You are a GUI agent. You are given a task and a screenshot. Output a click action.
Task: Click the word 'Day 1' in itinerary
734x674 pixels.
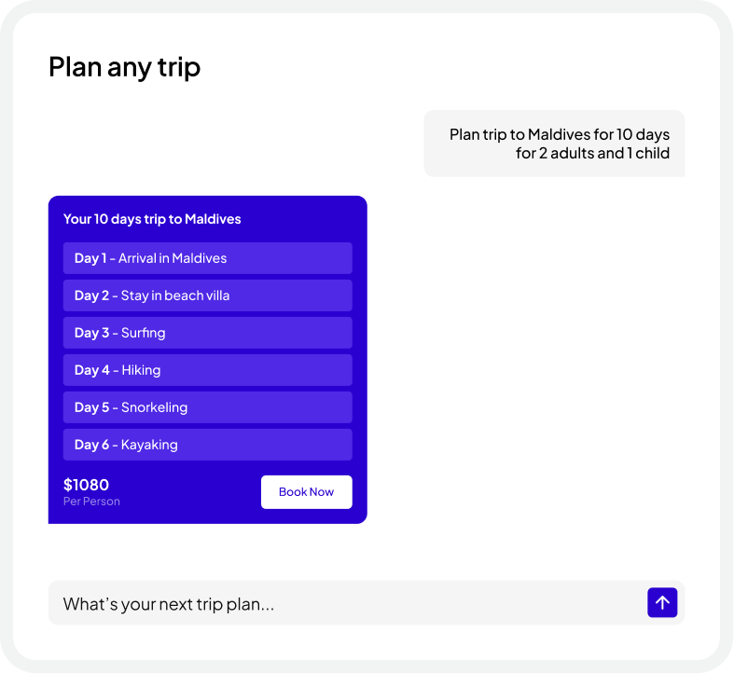click(x=90, y=258)
